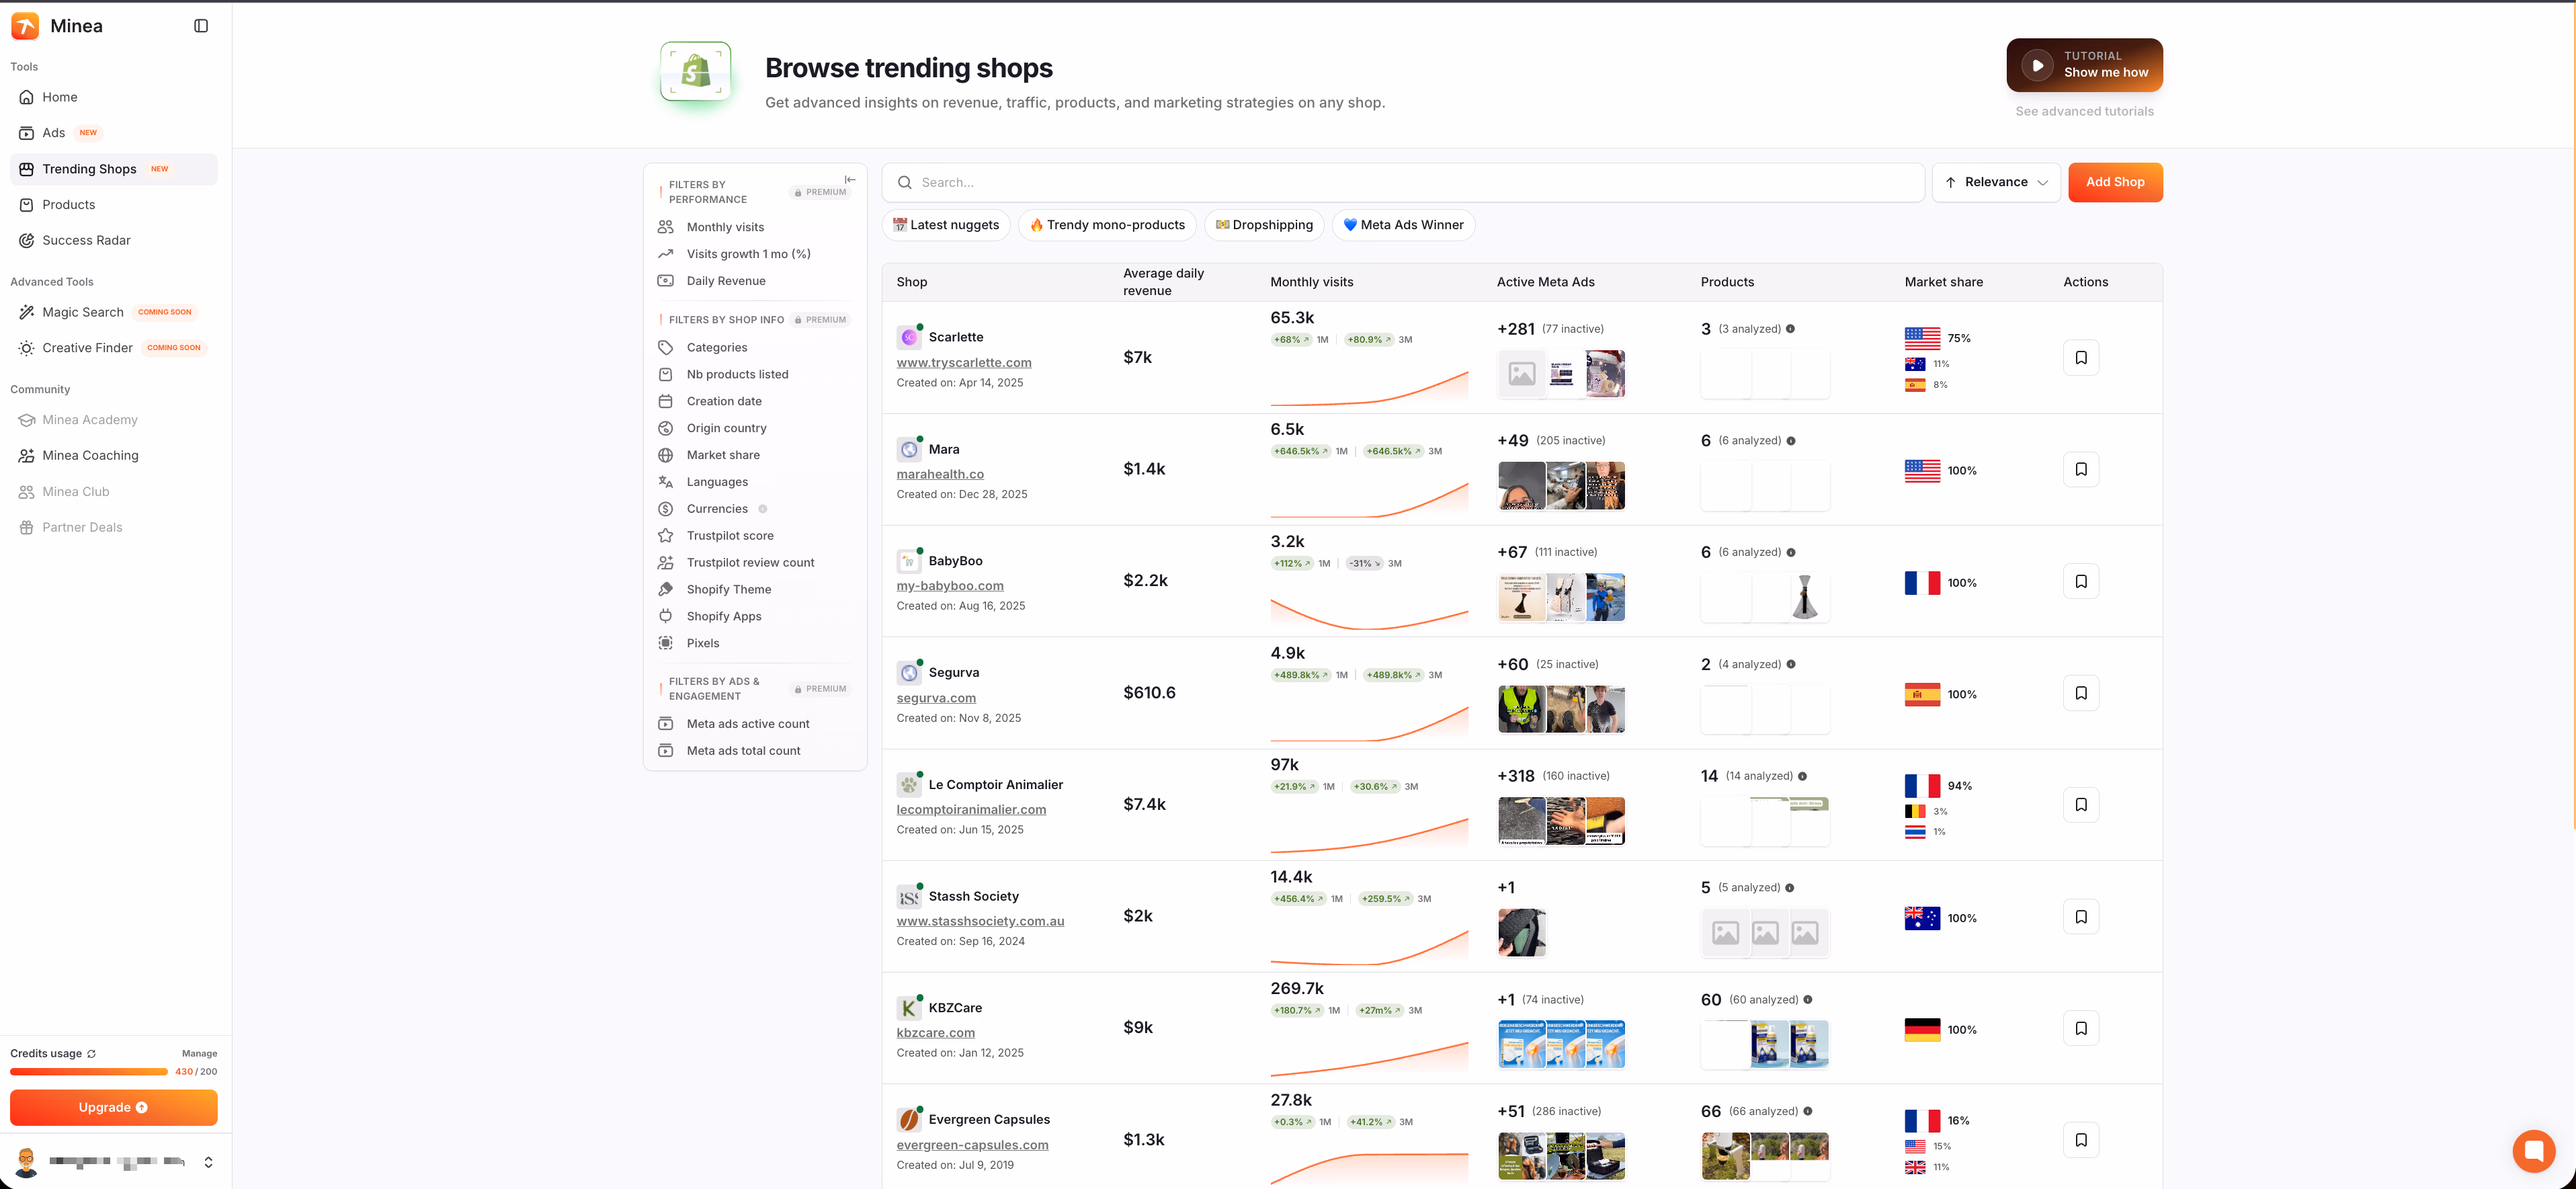2576x1189 pixels.
Task: Select the Success Radar tool
Action: 87,240
